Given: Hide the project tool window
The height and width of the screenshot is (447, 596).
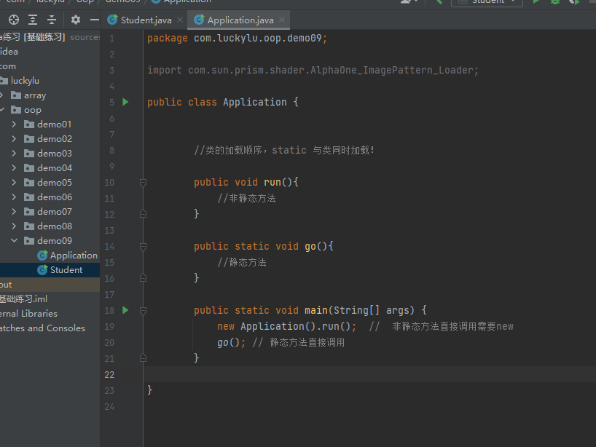Looking at the screenshot, I should [94, 20].
